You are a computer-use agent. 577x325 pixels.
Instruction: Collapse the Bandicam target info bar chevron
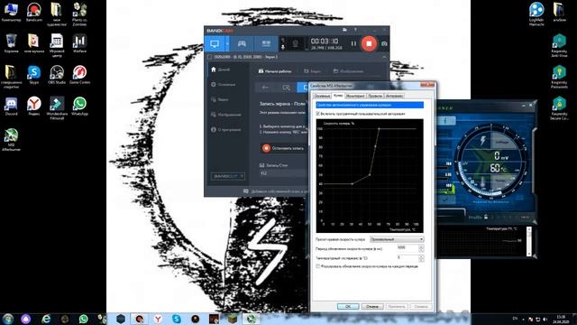384,57
